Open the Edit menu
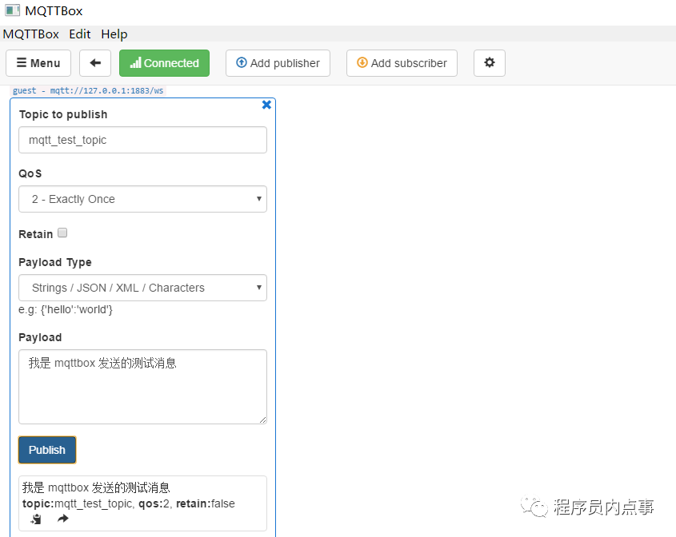The height and width of the screenshot is (537, 676). pyautogui.click(x=79, y=34)
